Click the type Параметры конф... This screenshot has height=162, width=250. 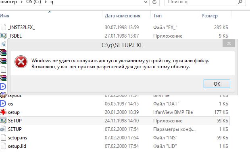(x=174, y=129)
